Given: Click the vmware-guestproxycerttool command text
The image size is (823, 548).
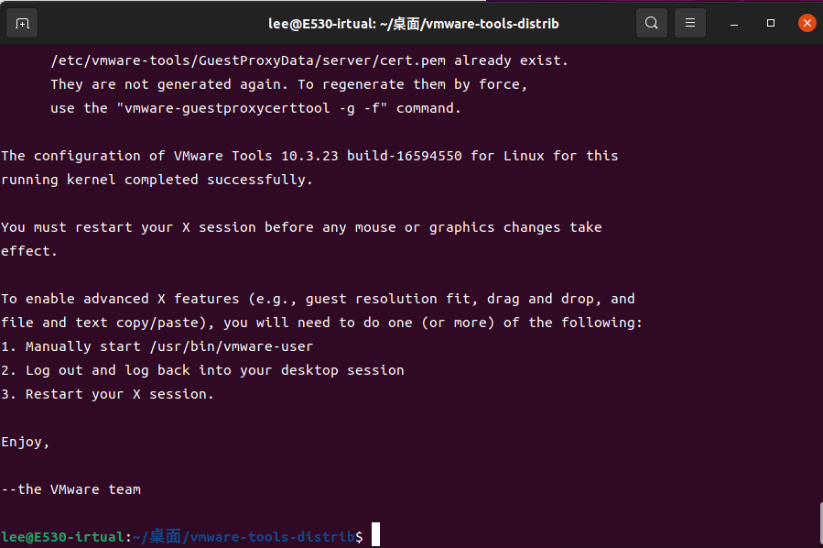Looking at the screenshot, I should click(x=244, y=108).
